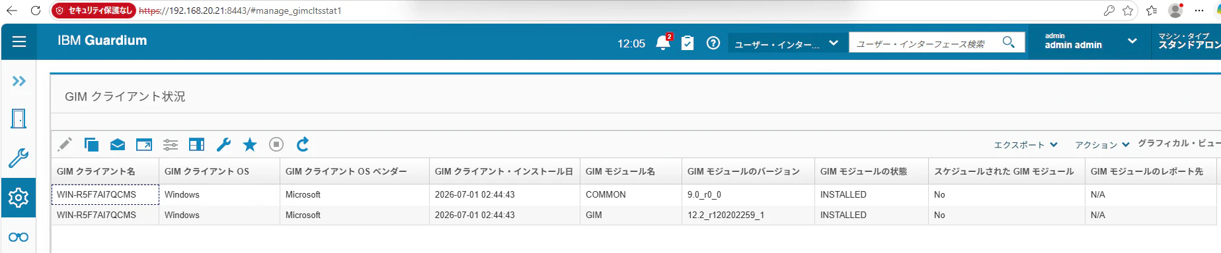Open the to-do clipboard icon
This screenshot has width=1221, height=253.
tap(688, 43)
